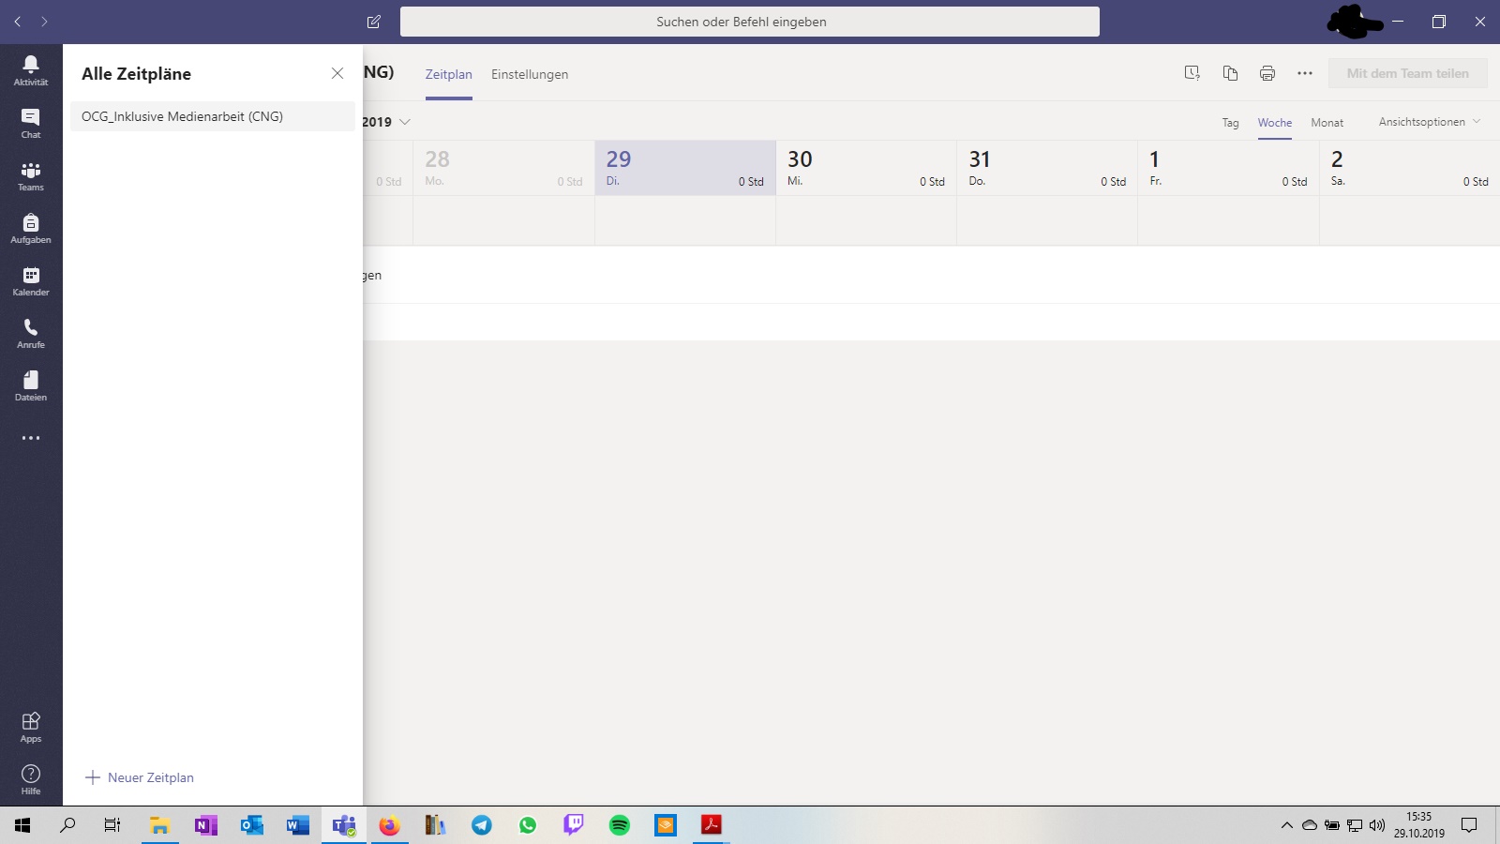Open volume control in system tray
Image resolution: width=1500 pixels, height=844 pixels.
tap(1377, 825)
